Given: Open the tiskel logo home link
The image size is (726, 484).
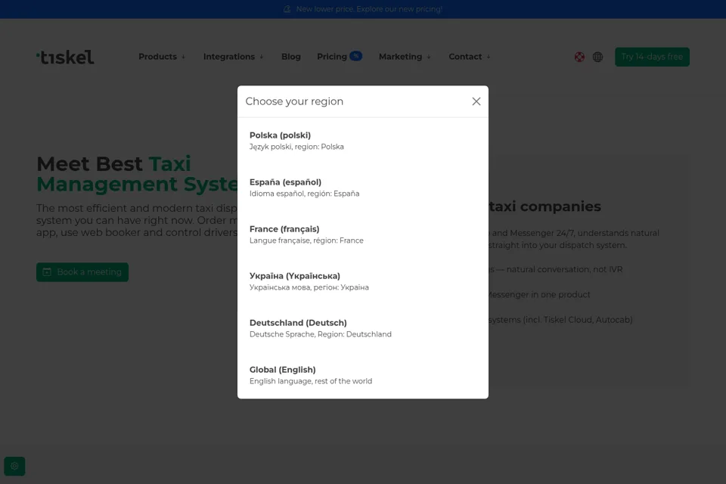Looking at the screenshot, I should click(x=65, y=57).
